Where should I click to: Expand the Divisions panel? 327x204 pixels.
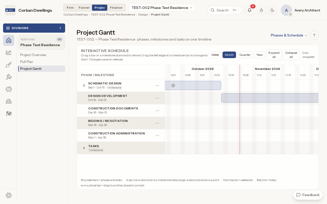(34, 28)
